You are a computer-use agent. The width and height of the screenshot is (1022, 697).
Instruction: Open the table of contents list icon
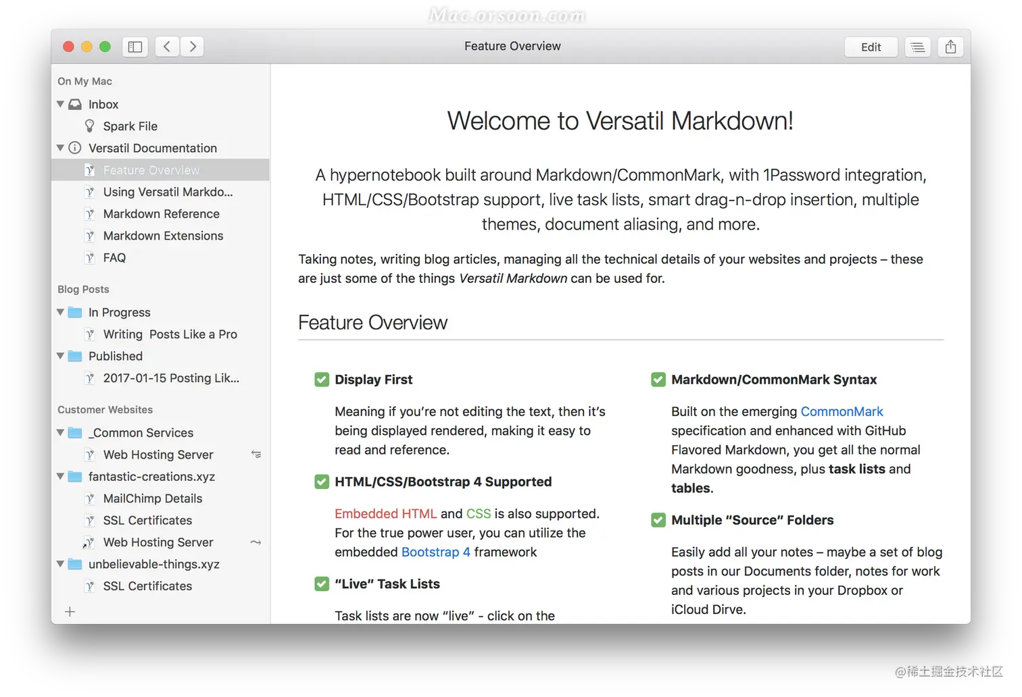point(917,47)
